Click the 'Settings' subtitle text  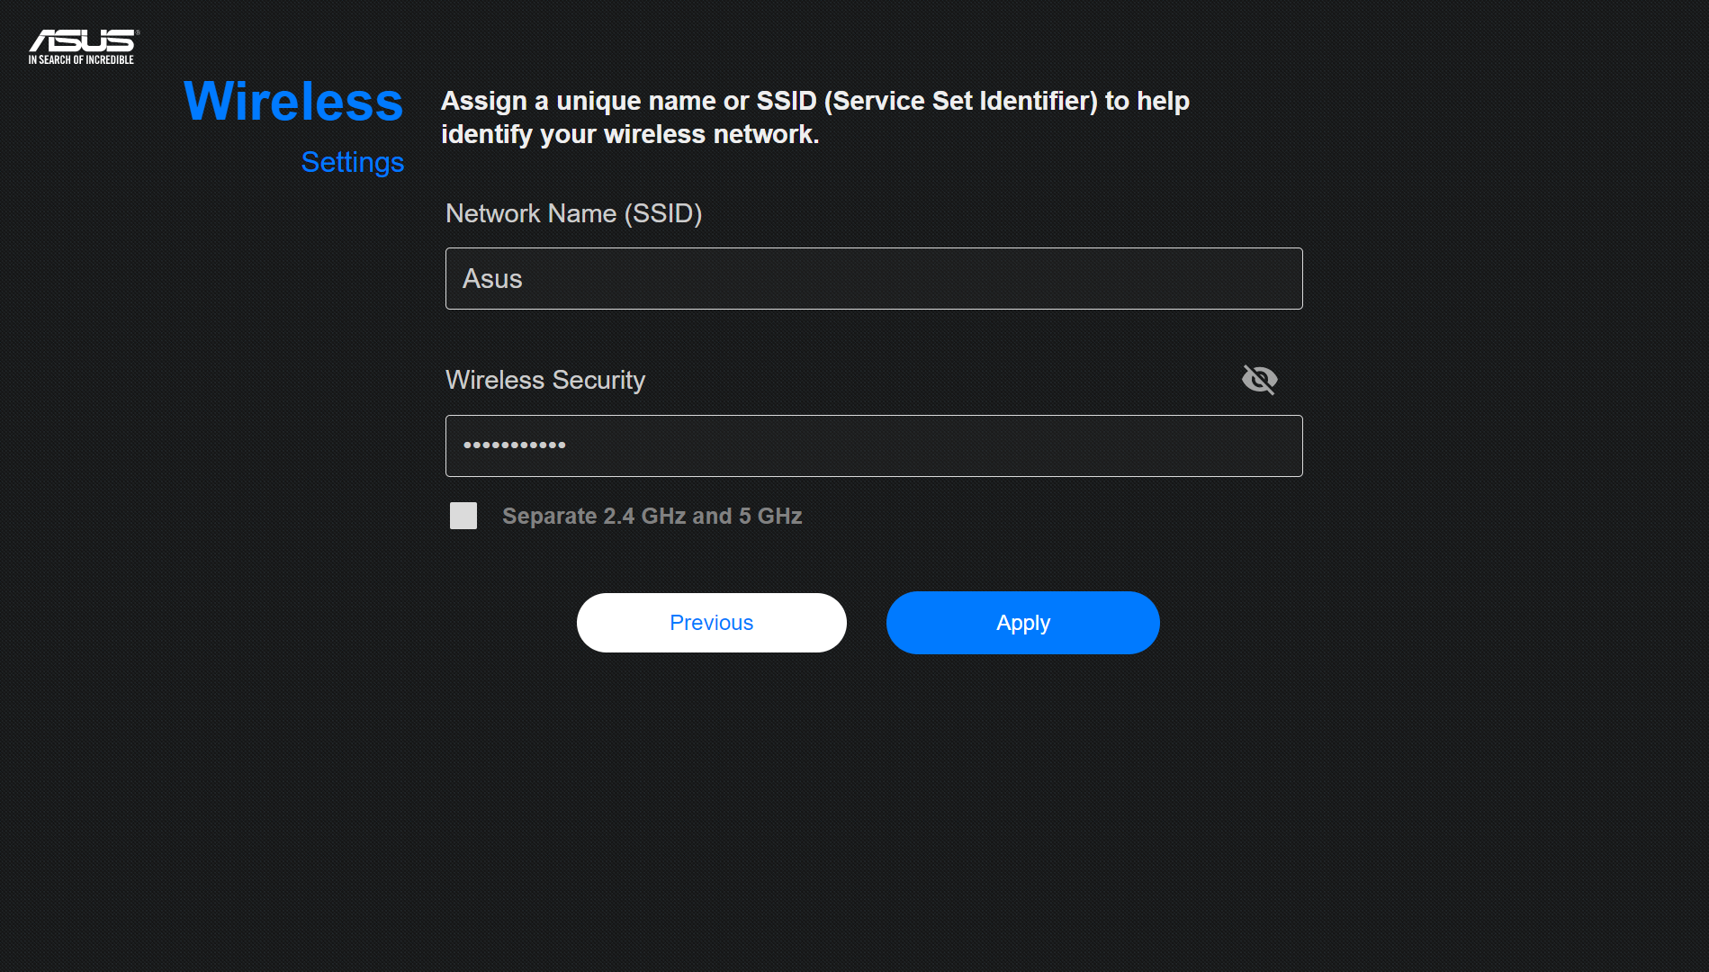[352, 163]
